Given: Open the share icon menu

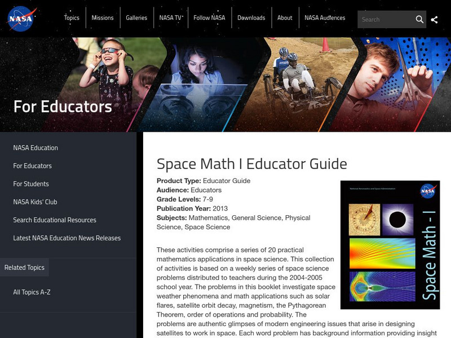Looking at the screenshot, I should 434,20.
